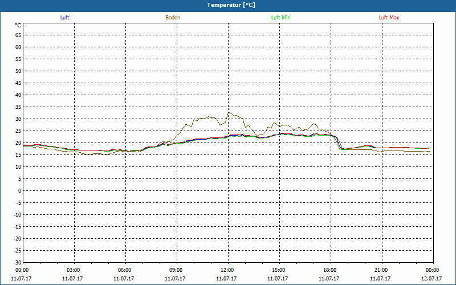Click the 30 value on temperature axis
Screen dimensions: 456x285
tap(18, 119)
